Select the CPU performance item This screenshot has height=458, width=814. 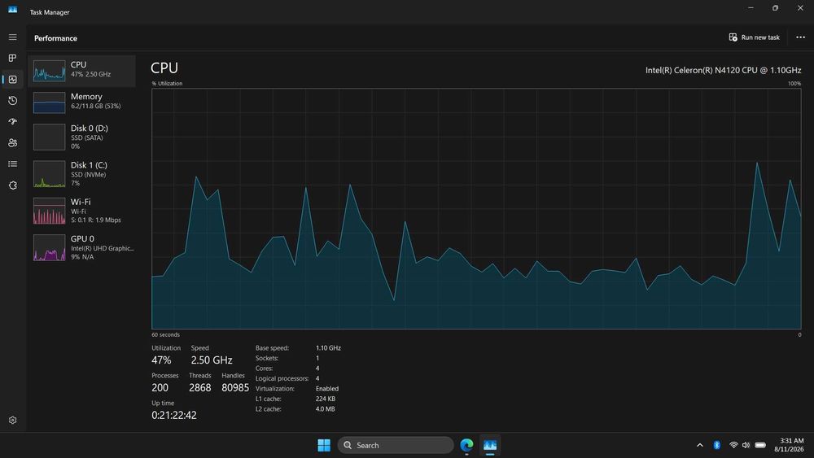click(82, 71)
